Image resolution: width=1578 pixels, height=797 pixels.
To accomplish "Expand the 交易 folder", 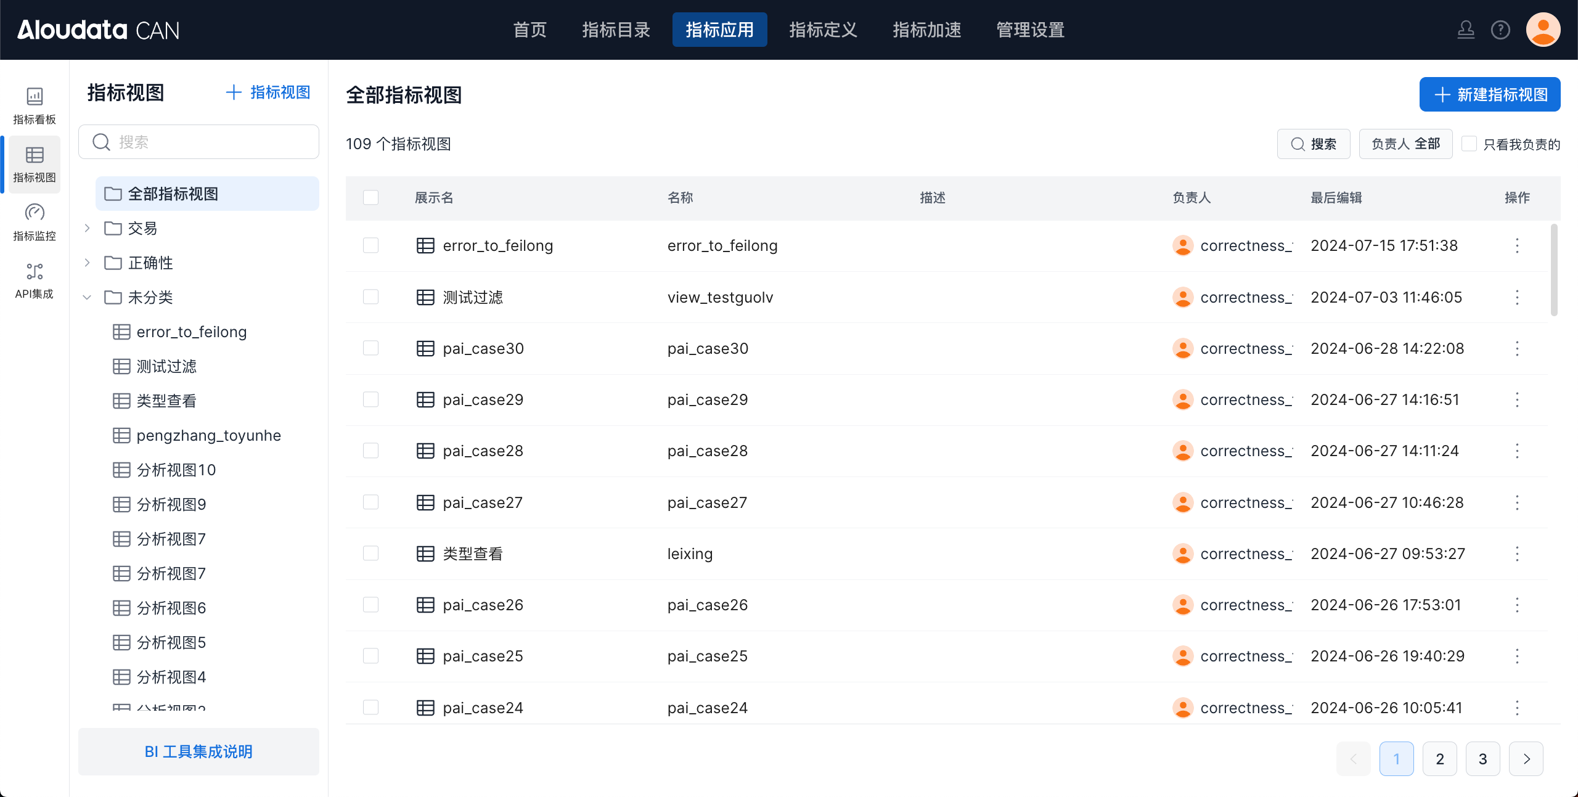I will pos(88,228).
